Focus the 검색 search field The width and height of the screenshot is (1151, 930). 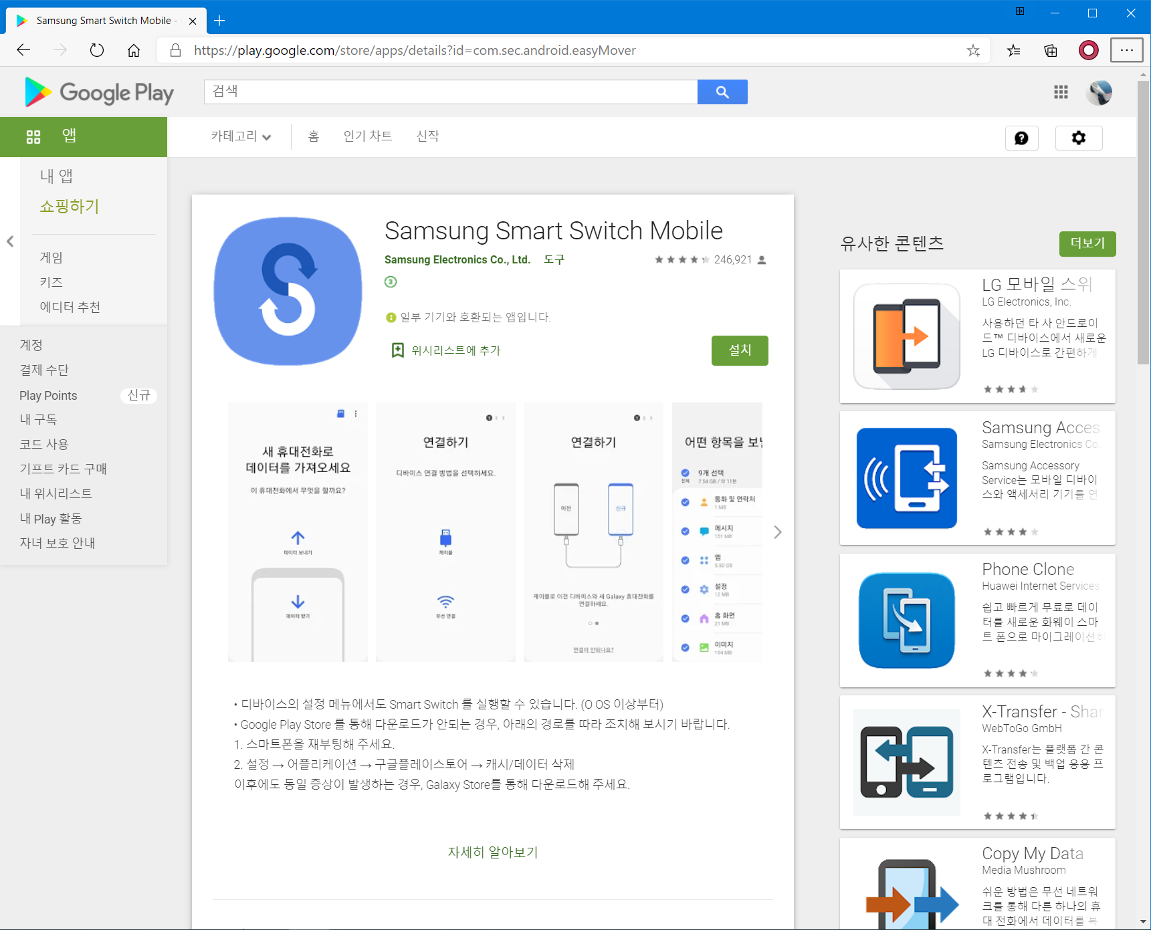tap(451, 92)
